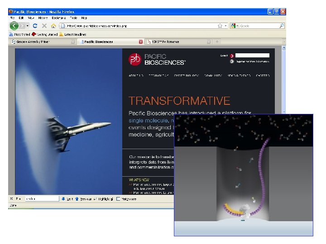Screen dimensions: 326x244
Task: Click the Google search box in toolbar
Action: (x=259, y=26)
